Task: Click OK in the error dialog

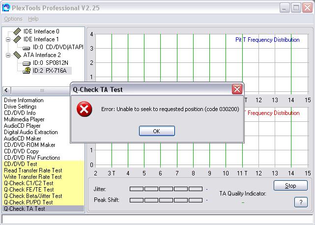Action: pos(157,131)
